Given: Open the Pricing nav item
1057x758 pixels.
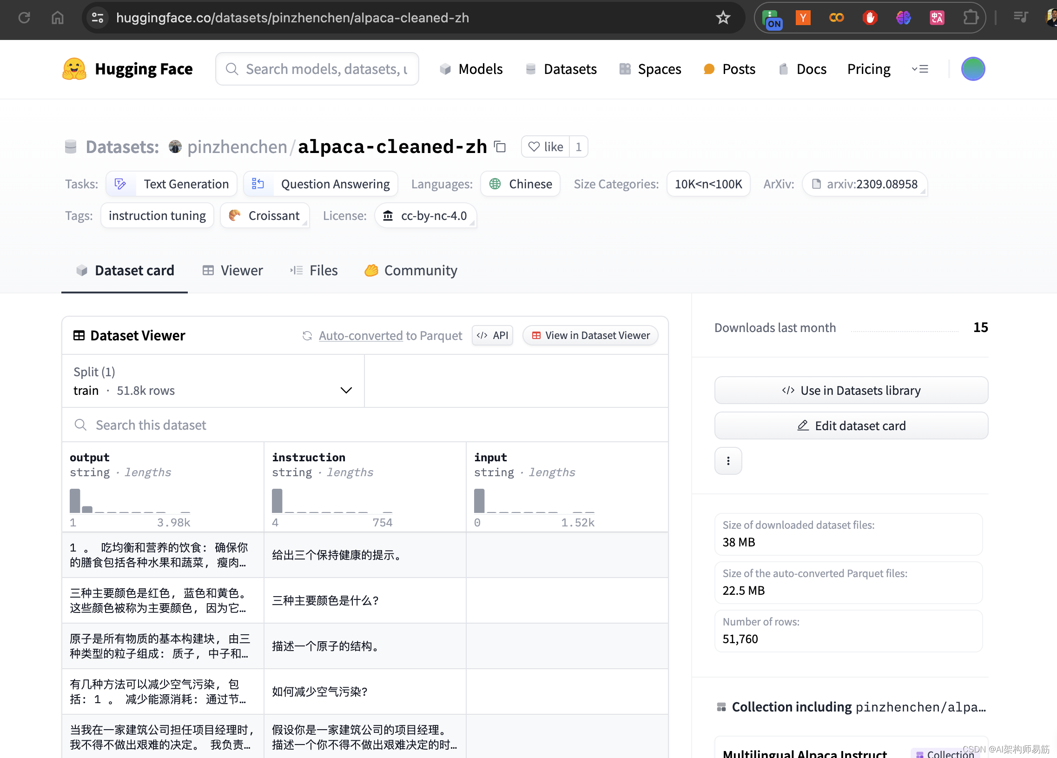Looking at the screenshot, I should pyautogui.click(x=869, y=69).
